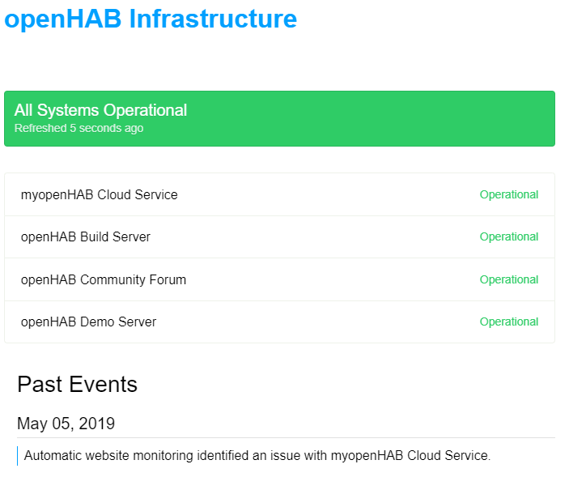Viewport: 569px width, 477px height.
Task: Click Operational status next to Demo Server
Action: [x=508, y=322]
